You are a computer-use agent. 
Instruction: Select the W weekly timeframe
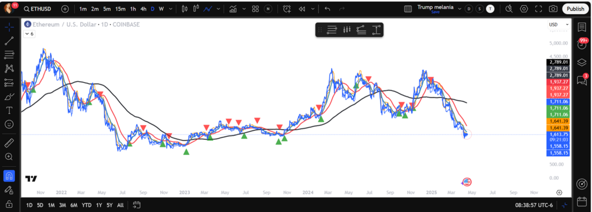pyautogui.click(x=161, y=9)
